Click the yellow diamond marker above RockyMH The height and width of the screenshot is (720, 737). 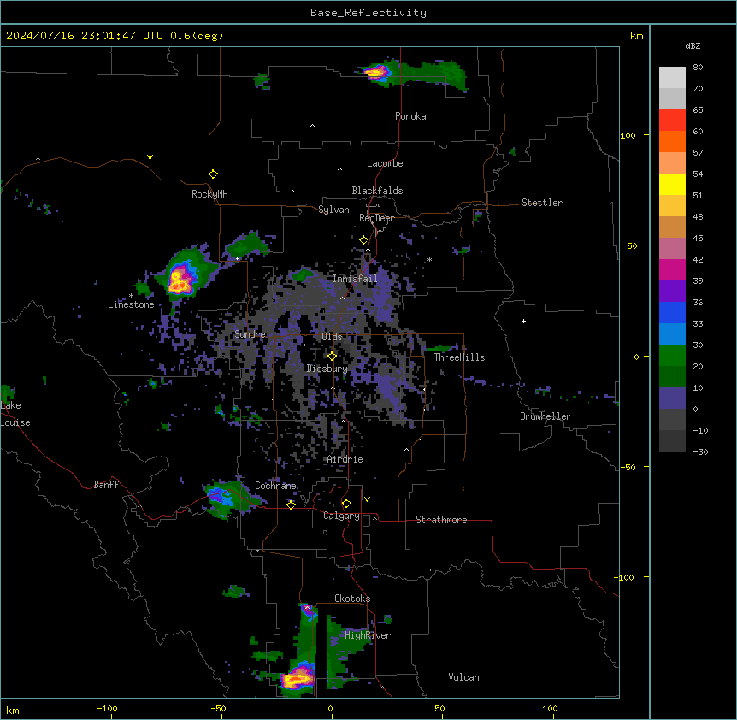(x=213, y=174)
